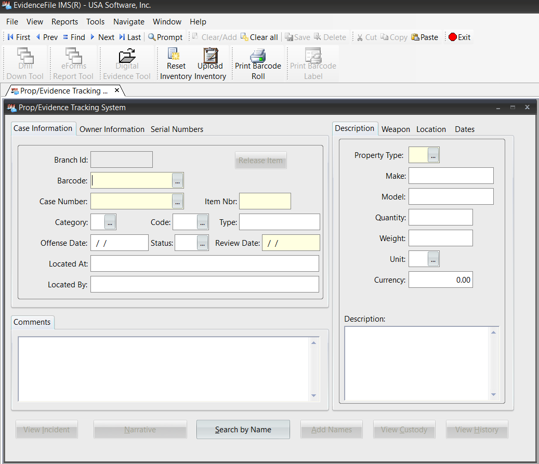
Task: Open the Prompt magnifier tool
Action: coord(165,37)
